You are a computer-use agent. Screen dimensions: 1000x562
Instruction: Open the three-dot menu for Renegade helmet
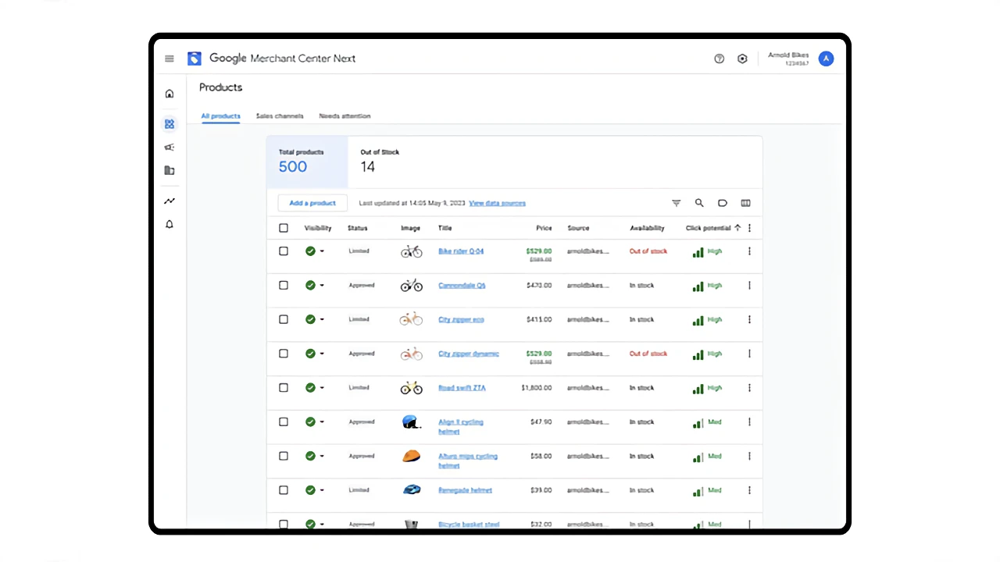click(749, 490)
